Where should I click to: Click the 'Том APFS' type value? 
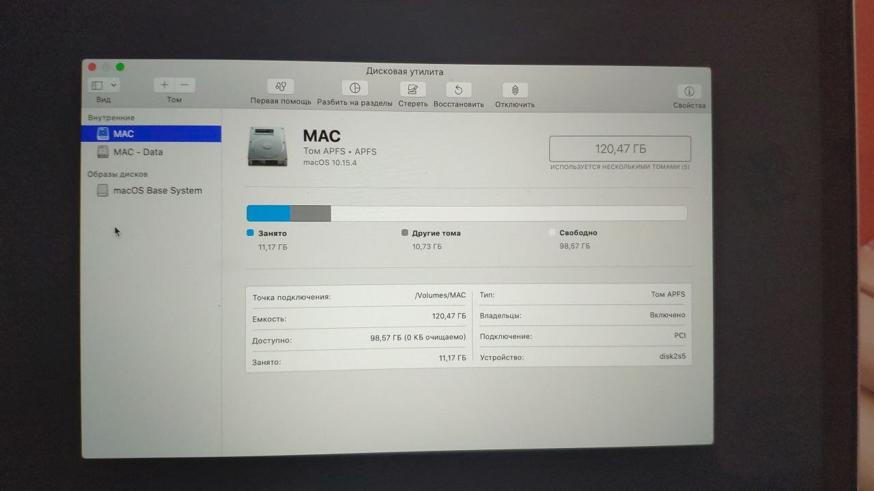point(668,294)
